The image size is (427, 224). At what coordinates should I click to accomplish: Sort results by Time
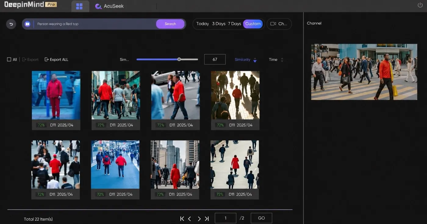point(276,60)
